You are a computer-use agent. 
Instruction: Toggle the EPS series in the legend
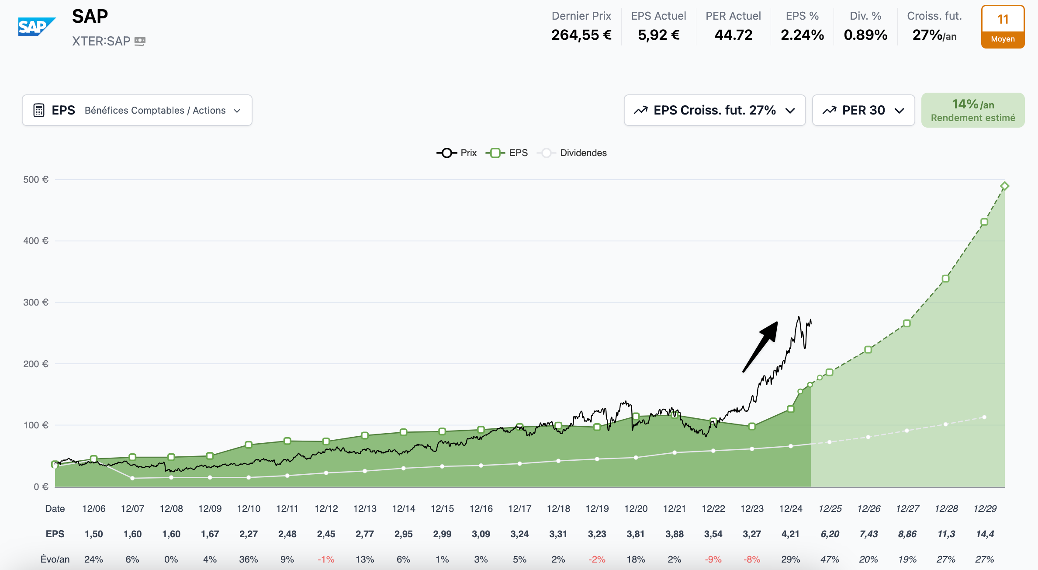point(507,153)
